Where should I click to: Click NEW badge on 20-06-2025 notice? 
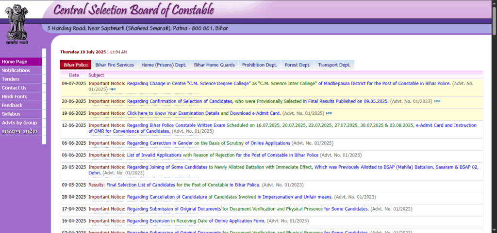[437, 101]
